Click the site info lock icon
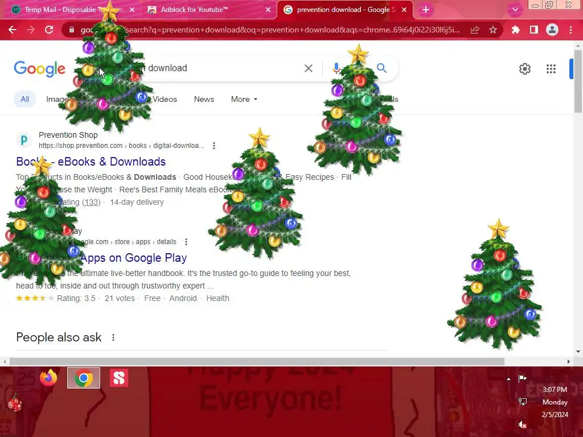 (x=71, y=30)
